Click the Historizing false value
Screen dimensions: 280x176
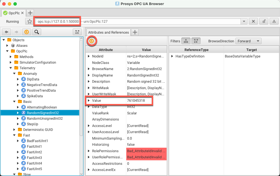coord(131,145)
